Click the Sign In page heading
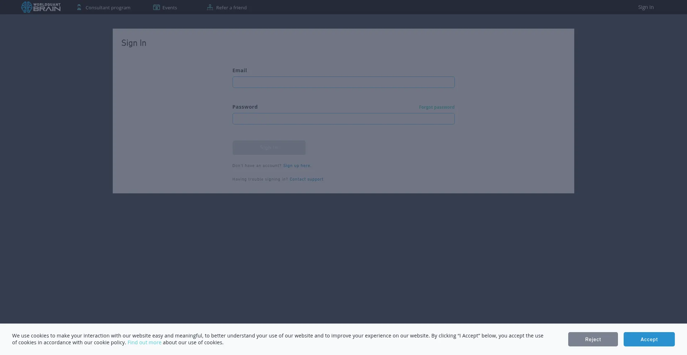The height and width of the screenshot is (355, 687). [x=134, y=43]
